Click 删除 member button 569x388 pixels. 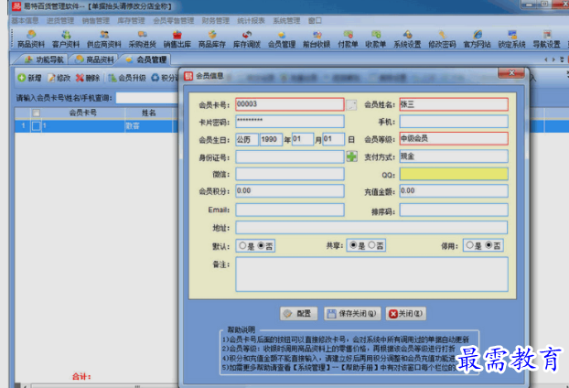[88, 78]
